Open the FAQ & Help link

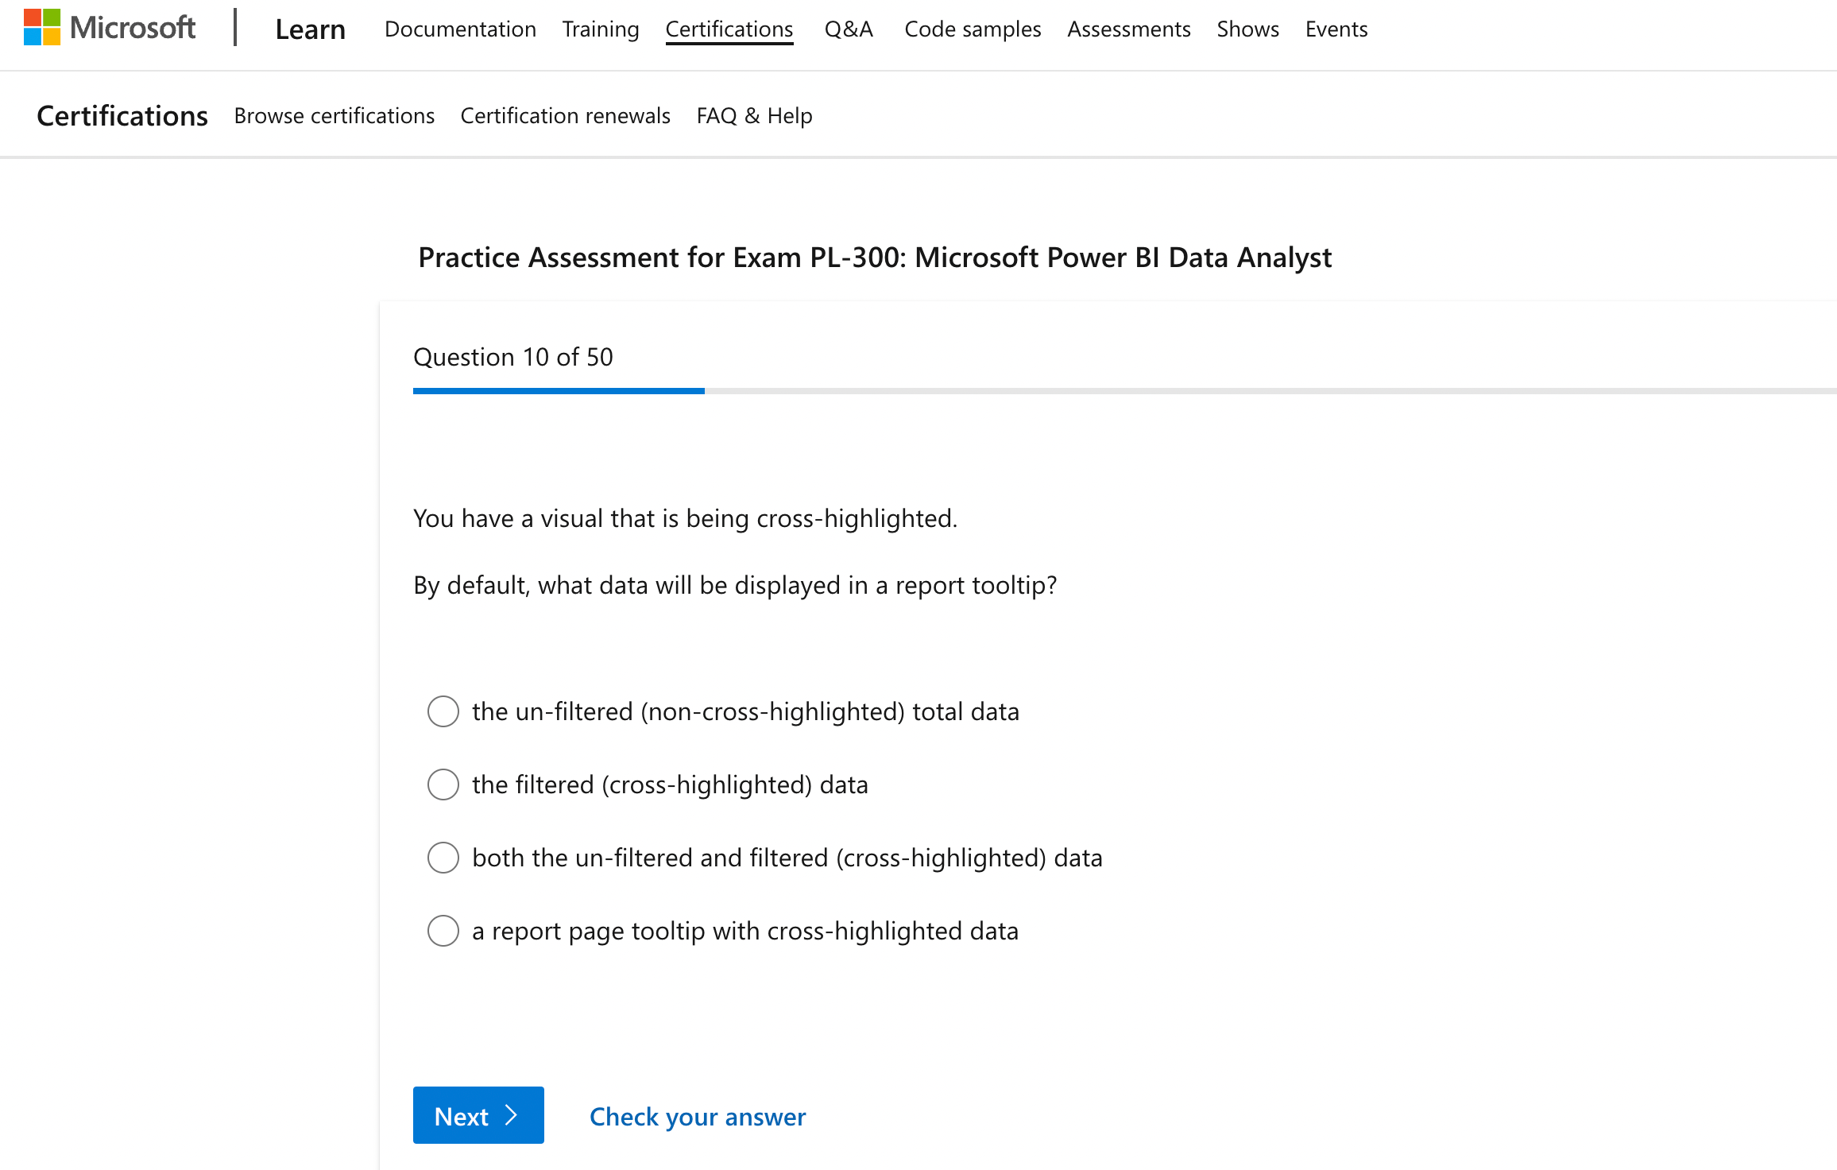point(755,116)
